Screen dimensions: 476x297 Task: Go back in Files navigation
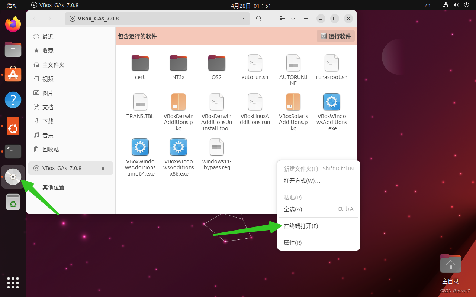click(35, 19)
